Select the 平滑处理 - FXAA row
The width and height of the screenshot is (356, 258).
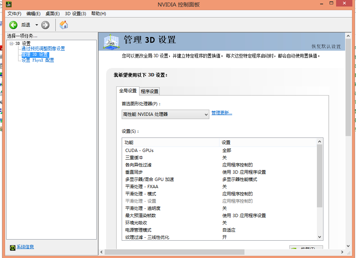219,187
